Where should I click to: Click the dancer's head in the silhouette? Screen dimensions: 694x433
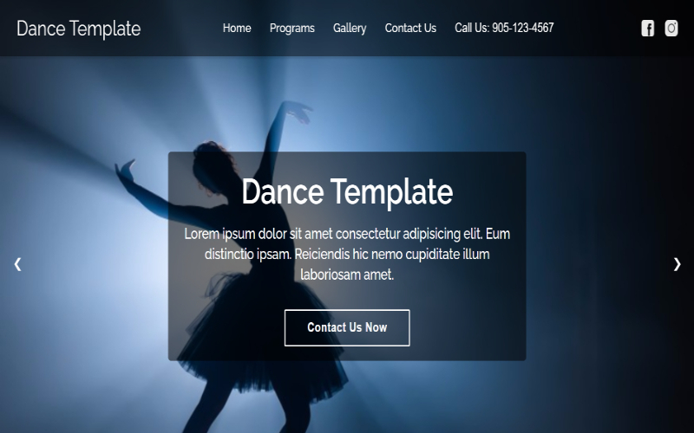[x=210, y=161]
